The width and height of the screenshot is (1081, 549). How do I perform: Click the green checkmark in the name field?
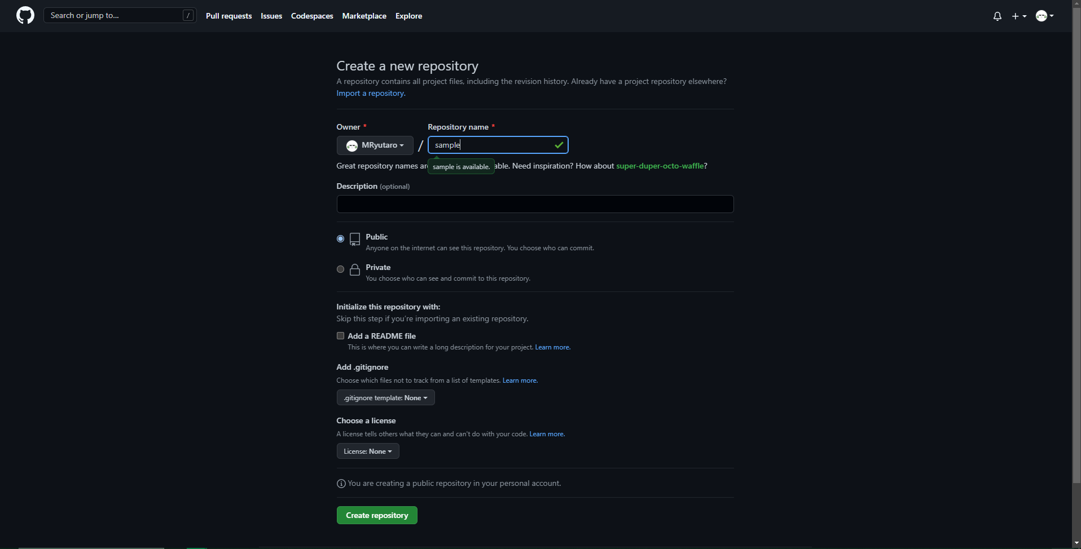point(559,145)
